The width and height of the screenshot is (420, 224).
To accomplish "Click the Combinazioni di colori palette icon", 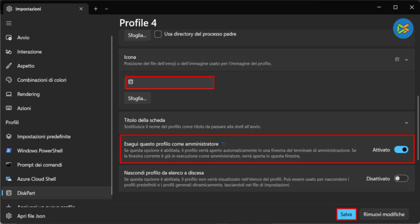I will point(9,80).
